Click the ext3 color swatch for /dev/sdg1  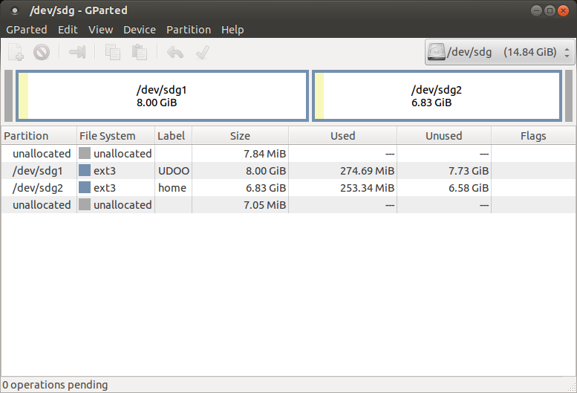tap(85, 171)
